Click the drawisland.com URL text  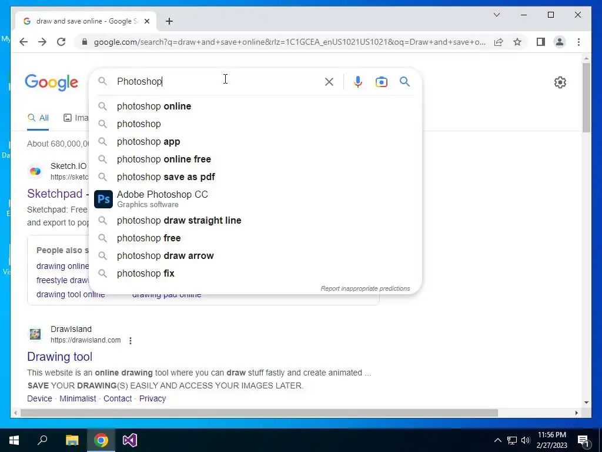pos(86,340)
